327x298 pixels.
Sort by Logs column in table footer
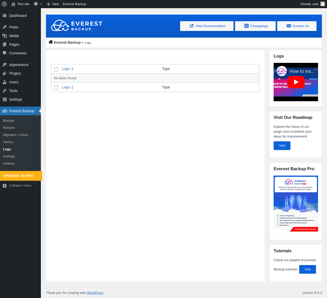coord(68,87)
